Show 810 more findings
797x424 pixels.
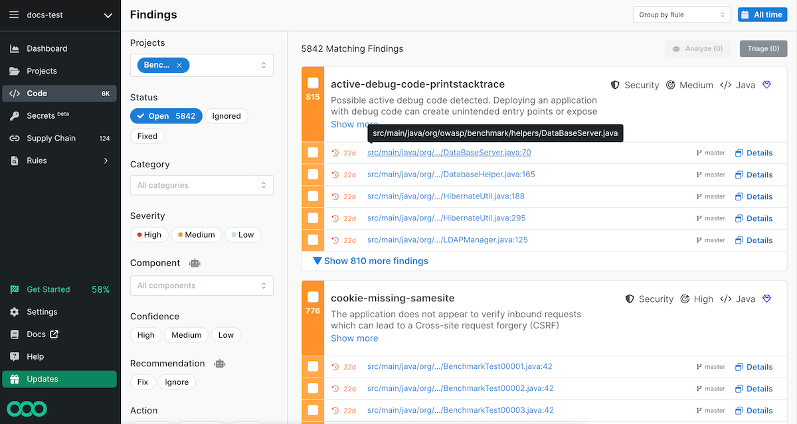tap(371, 261)
